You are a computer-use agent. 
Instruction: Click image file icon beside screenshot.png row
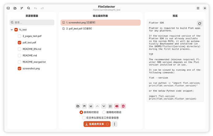coord(64,23)
